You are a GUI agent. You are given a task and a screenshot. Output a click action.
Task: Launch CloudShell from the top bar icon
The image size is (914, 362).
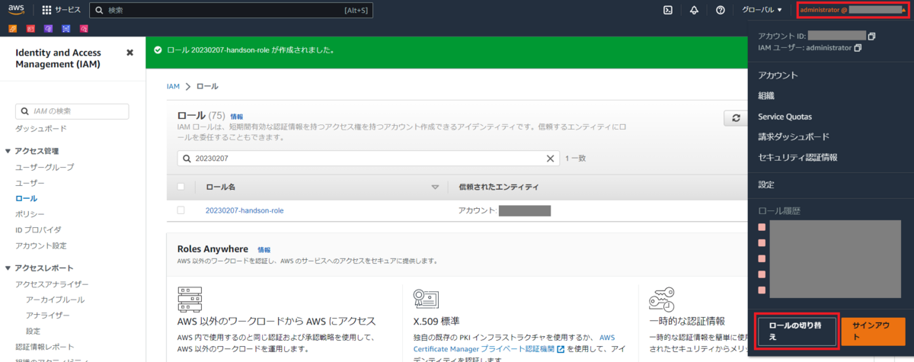point(668,10)
